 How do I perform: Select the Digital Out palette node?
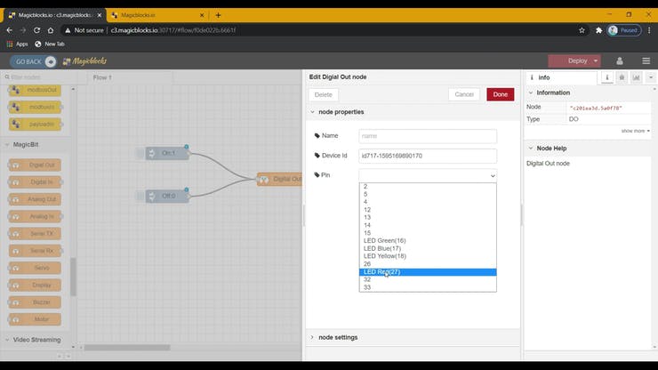(x=36, y=165)
